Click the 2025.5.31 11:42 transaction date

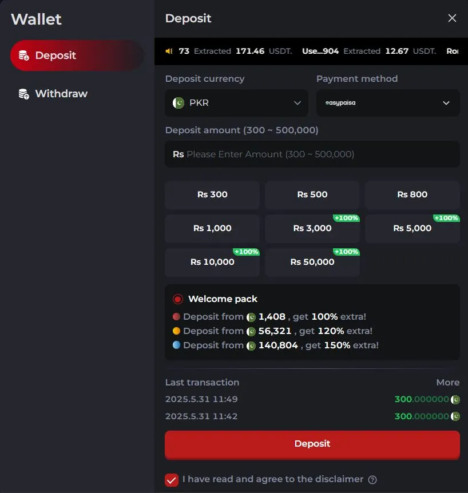point(201,416)
